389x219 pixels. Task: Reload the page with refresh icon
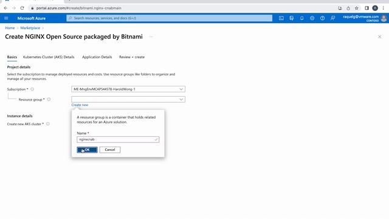tap(22, 8)
